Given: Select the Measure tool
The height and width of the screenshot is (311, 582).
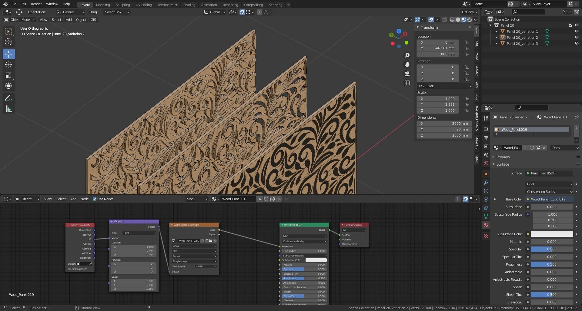Looking at the screenshot, I should (x=8, y=109).
